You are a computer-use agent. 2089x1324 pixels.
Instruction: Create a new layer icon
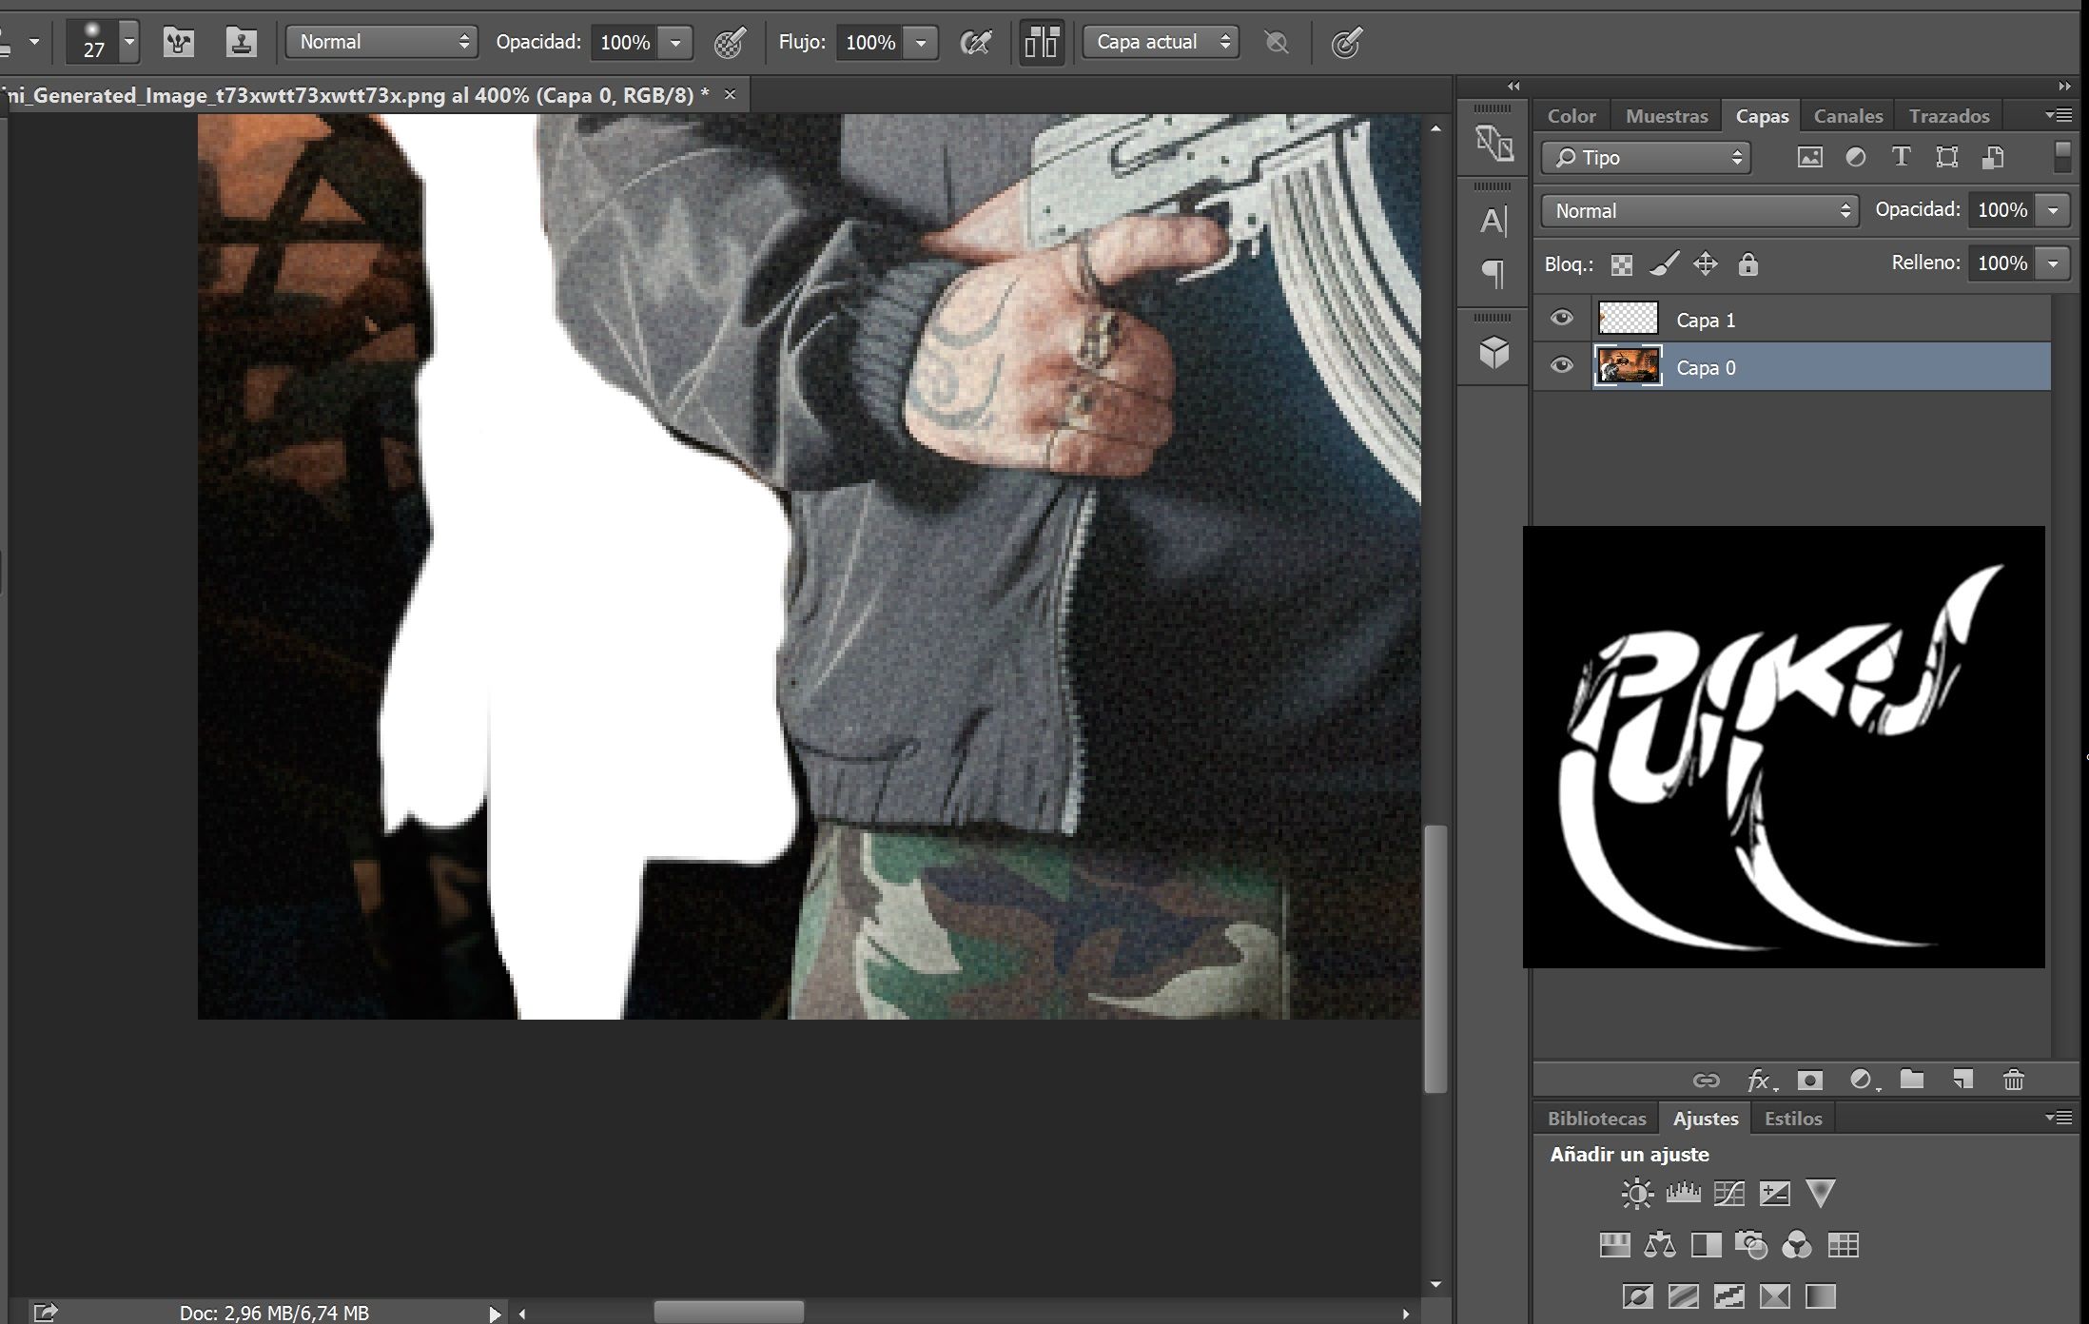coord(1962,1080)
